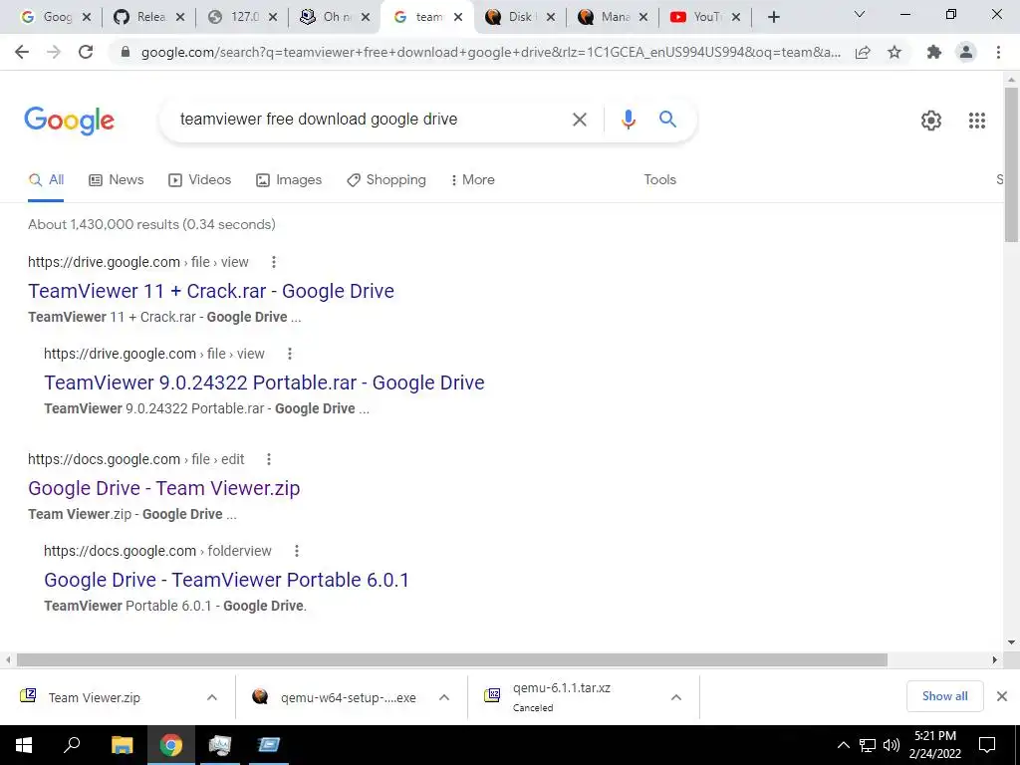The width and height of the screenshot is (1020, 765).
Task: Switch to News results
Action: (x=117, y=180)
